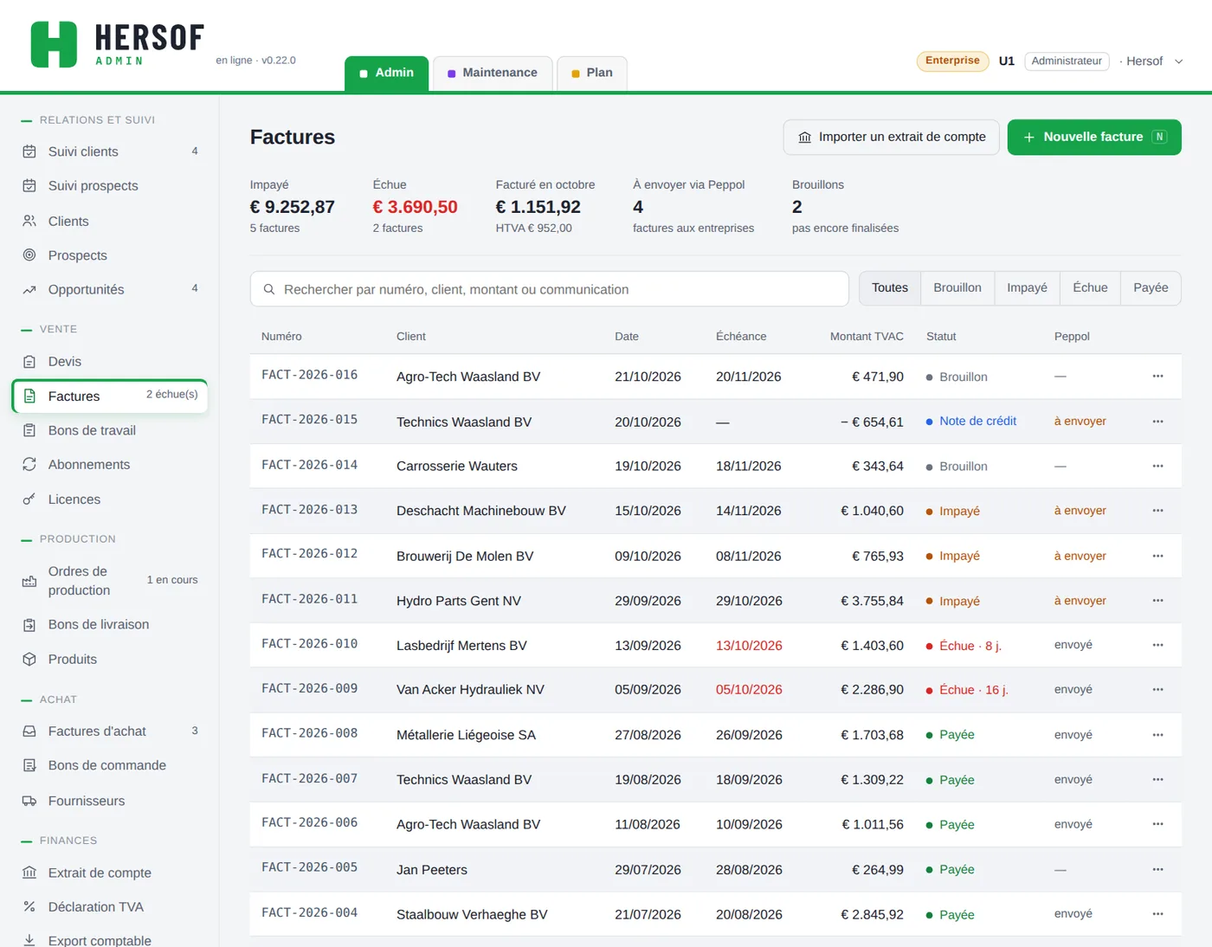Click client Hydro Parts Gent NV
This screenshot has width=1212, height=947.
tap(459, 601)
